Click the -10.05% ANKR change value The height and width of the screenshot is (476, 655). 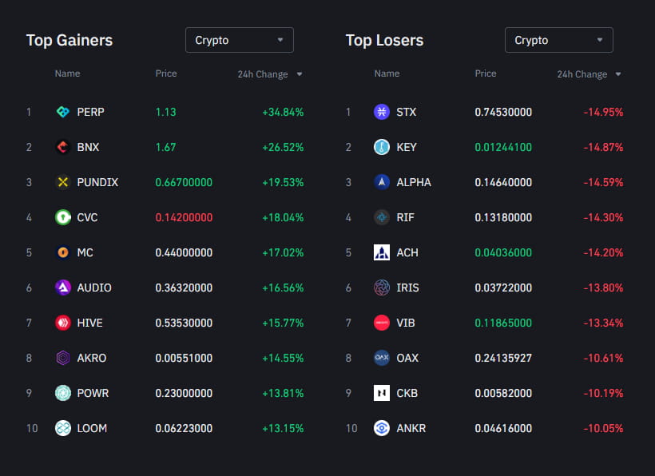pos(603,428)
